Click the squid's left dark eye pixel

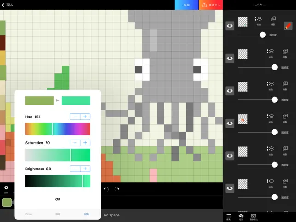coord(139,70)
